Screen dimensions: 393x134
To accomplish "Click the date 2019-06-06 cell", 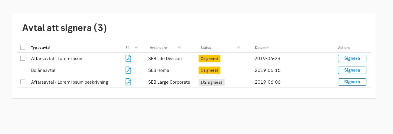I will tap(267, 82).
